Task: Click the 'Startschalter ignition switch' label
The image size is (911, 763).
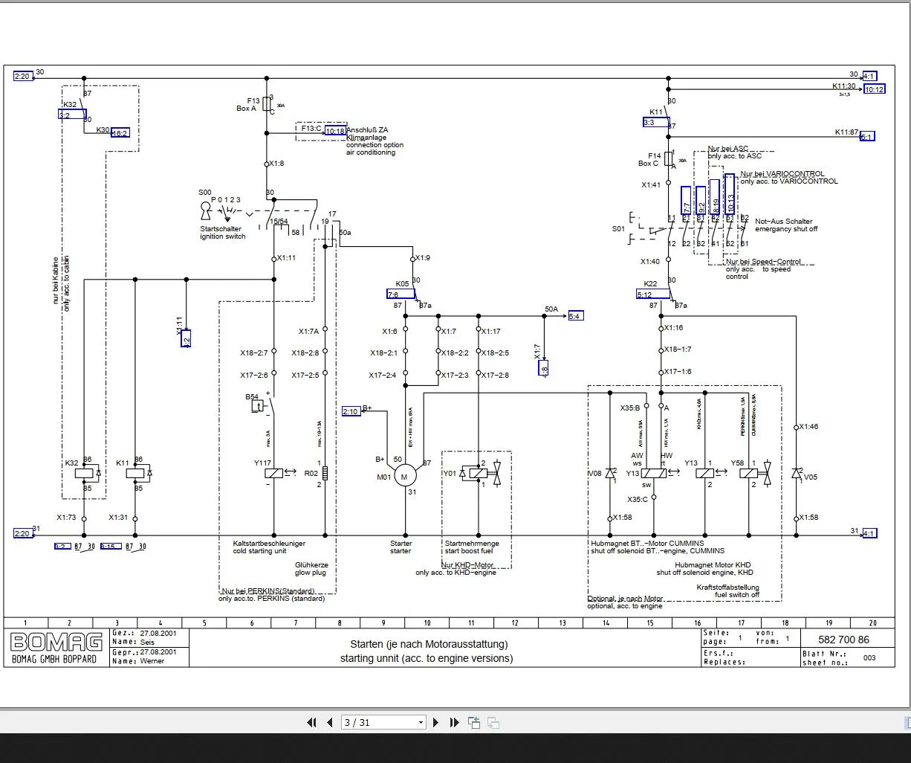Action: [x=222, y=233]
